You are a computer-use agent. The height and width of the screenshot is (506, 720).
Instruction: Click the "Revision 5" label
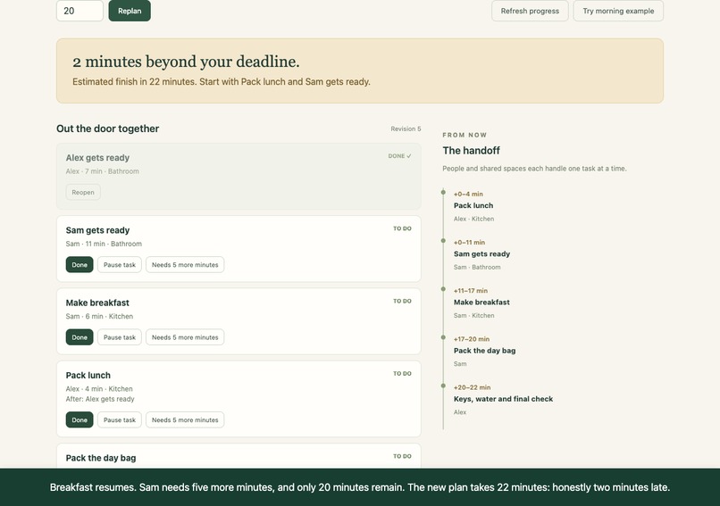point(406,129)
